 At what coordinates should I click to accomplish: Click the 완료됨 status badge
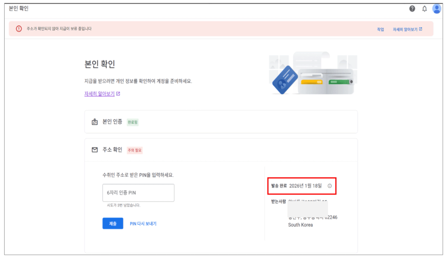[x=132, y=122]
